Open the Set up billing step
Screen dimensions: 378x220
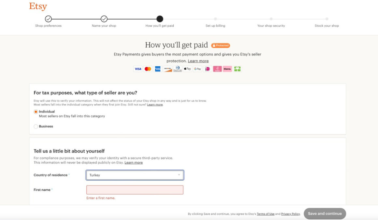coord(215,19)
